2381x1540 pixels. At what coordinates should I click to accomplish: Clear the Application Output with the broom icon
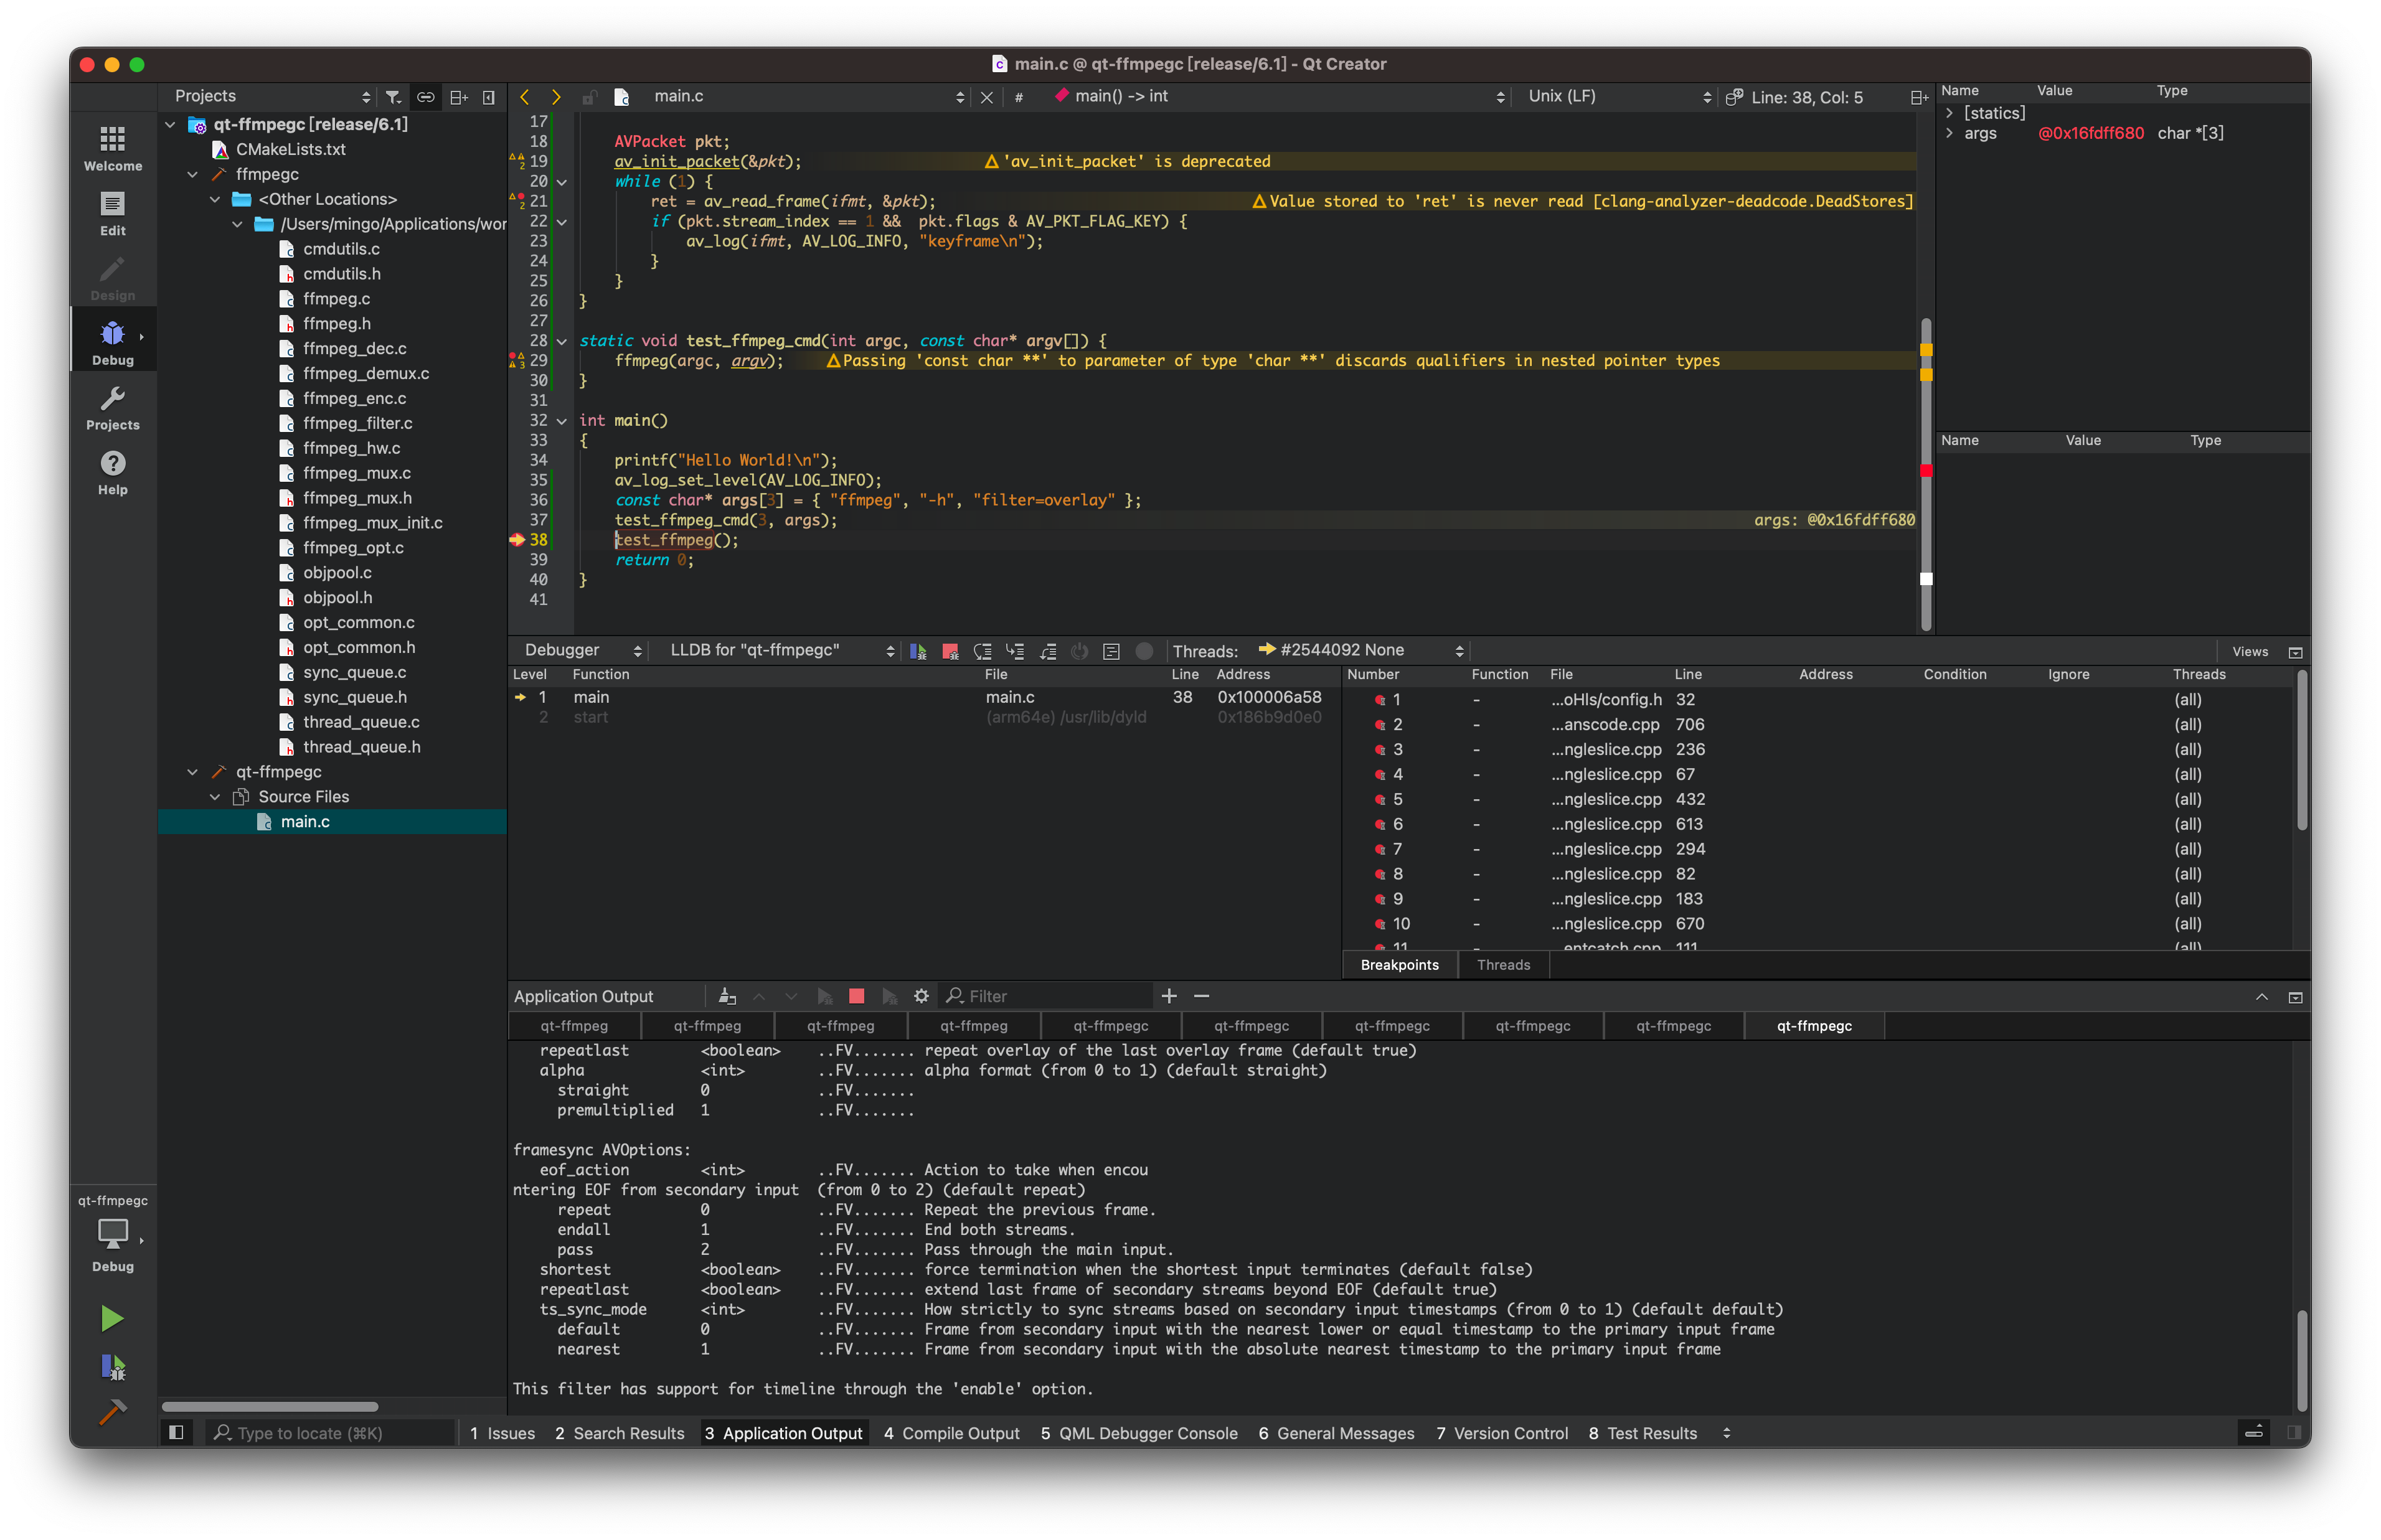727,996
